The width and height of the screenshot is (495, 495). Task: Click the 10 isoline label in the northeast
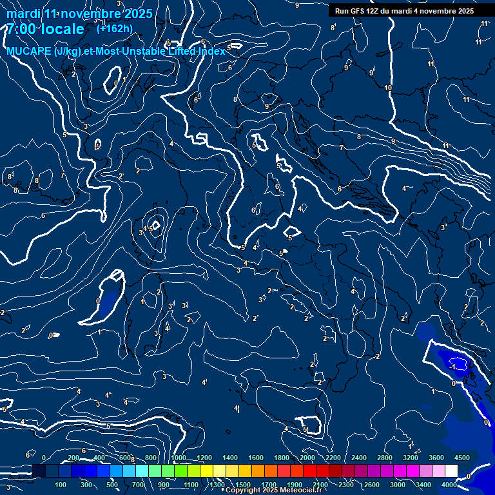point(388,88)
